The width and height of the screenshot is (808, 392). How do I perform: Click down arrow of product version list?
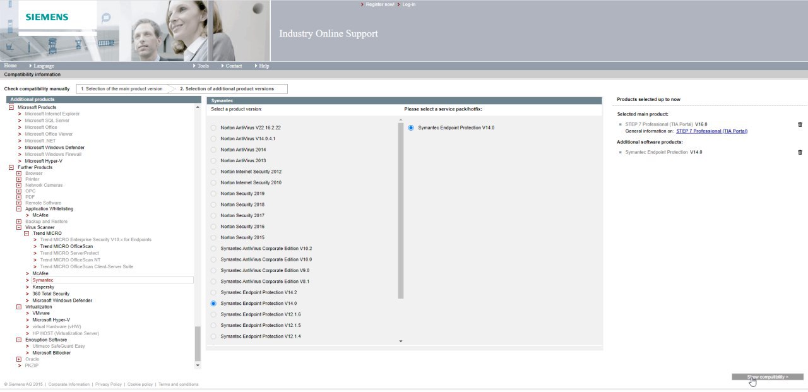pyautogui.click(x=401, y=342)
